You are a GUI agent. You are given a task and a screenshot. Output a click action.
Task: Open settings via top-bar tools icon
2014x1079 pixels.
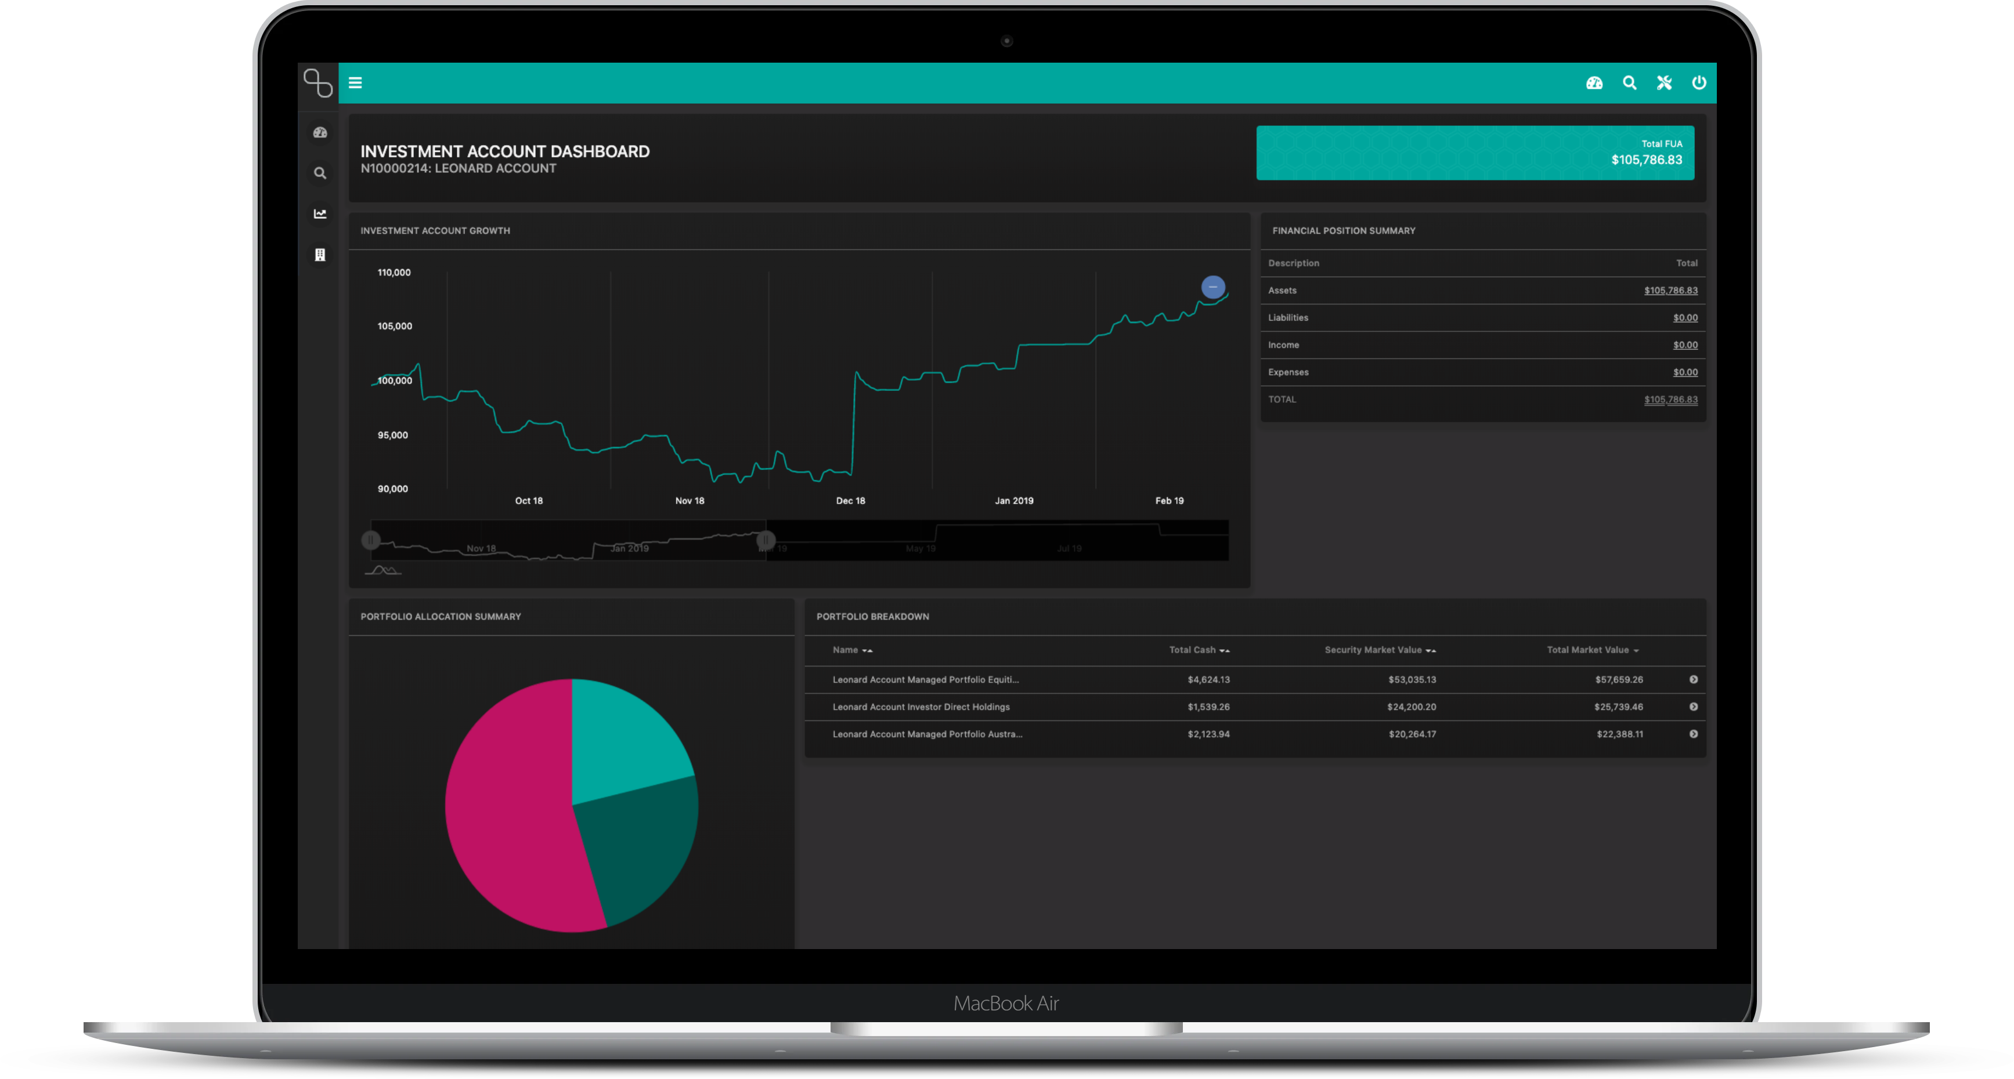pyautogui.click(x=1664, y=83)
